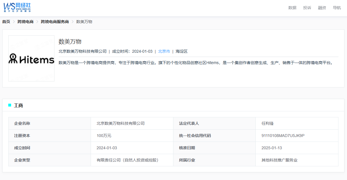This screenshot has height=180, width=347.
Task: Open the 北京市 location link
Action: pos(164,51)
